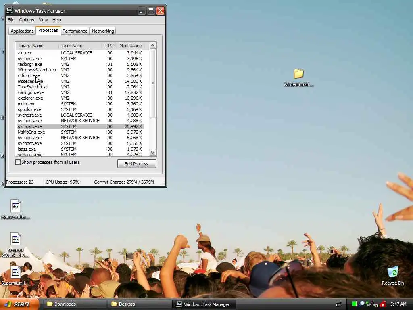Image resolution: width=413 pixels, height=310 pixels.
Task: Sort processes by User Name column header
Action: pyautogui.click(x=80, y=46)
